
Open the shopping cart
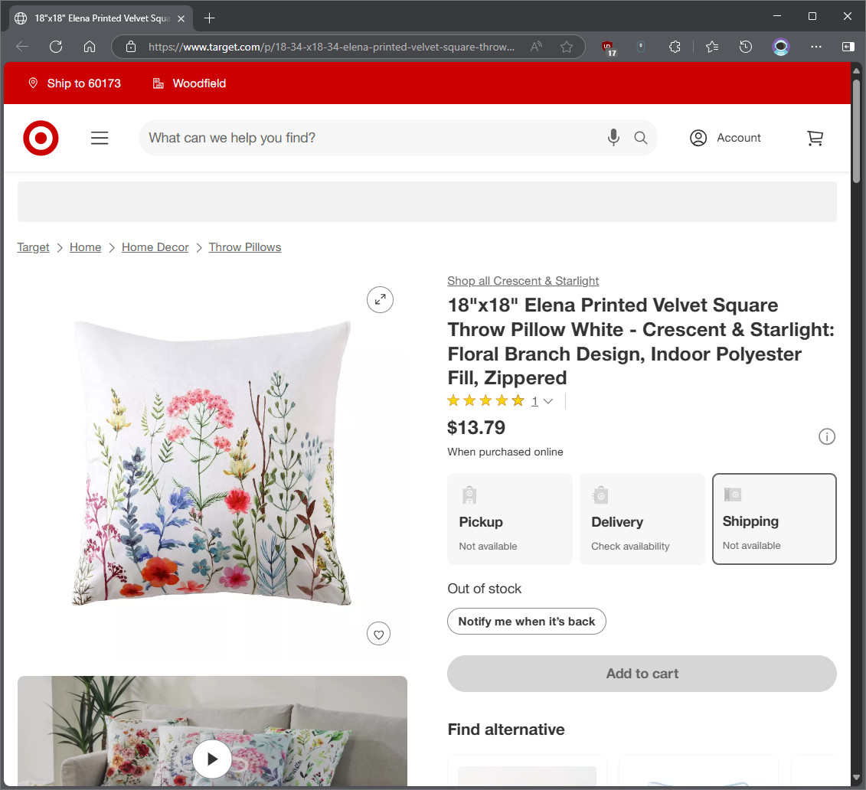tap(815, 138)
